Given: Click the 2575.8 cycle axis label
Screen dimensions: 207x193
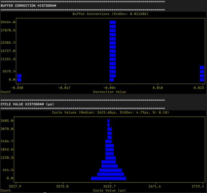Looking at the screenshot, I should [62, 186].
